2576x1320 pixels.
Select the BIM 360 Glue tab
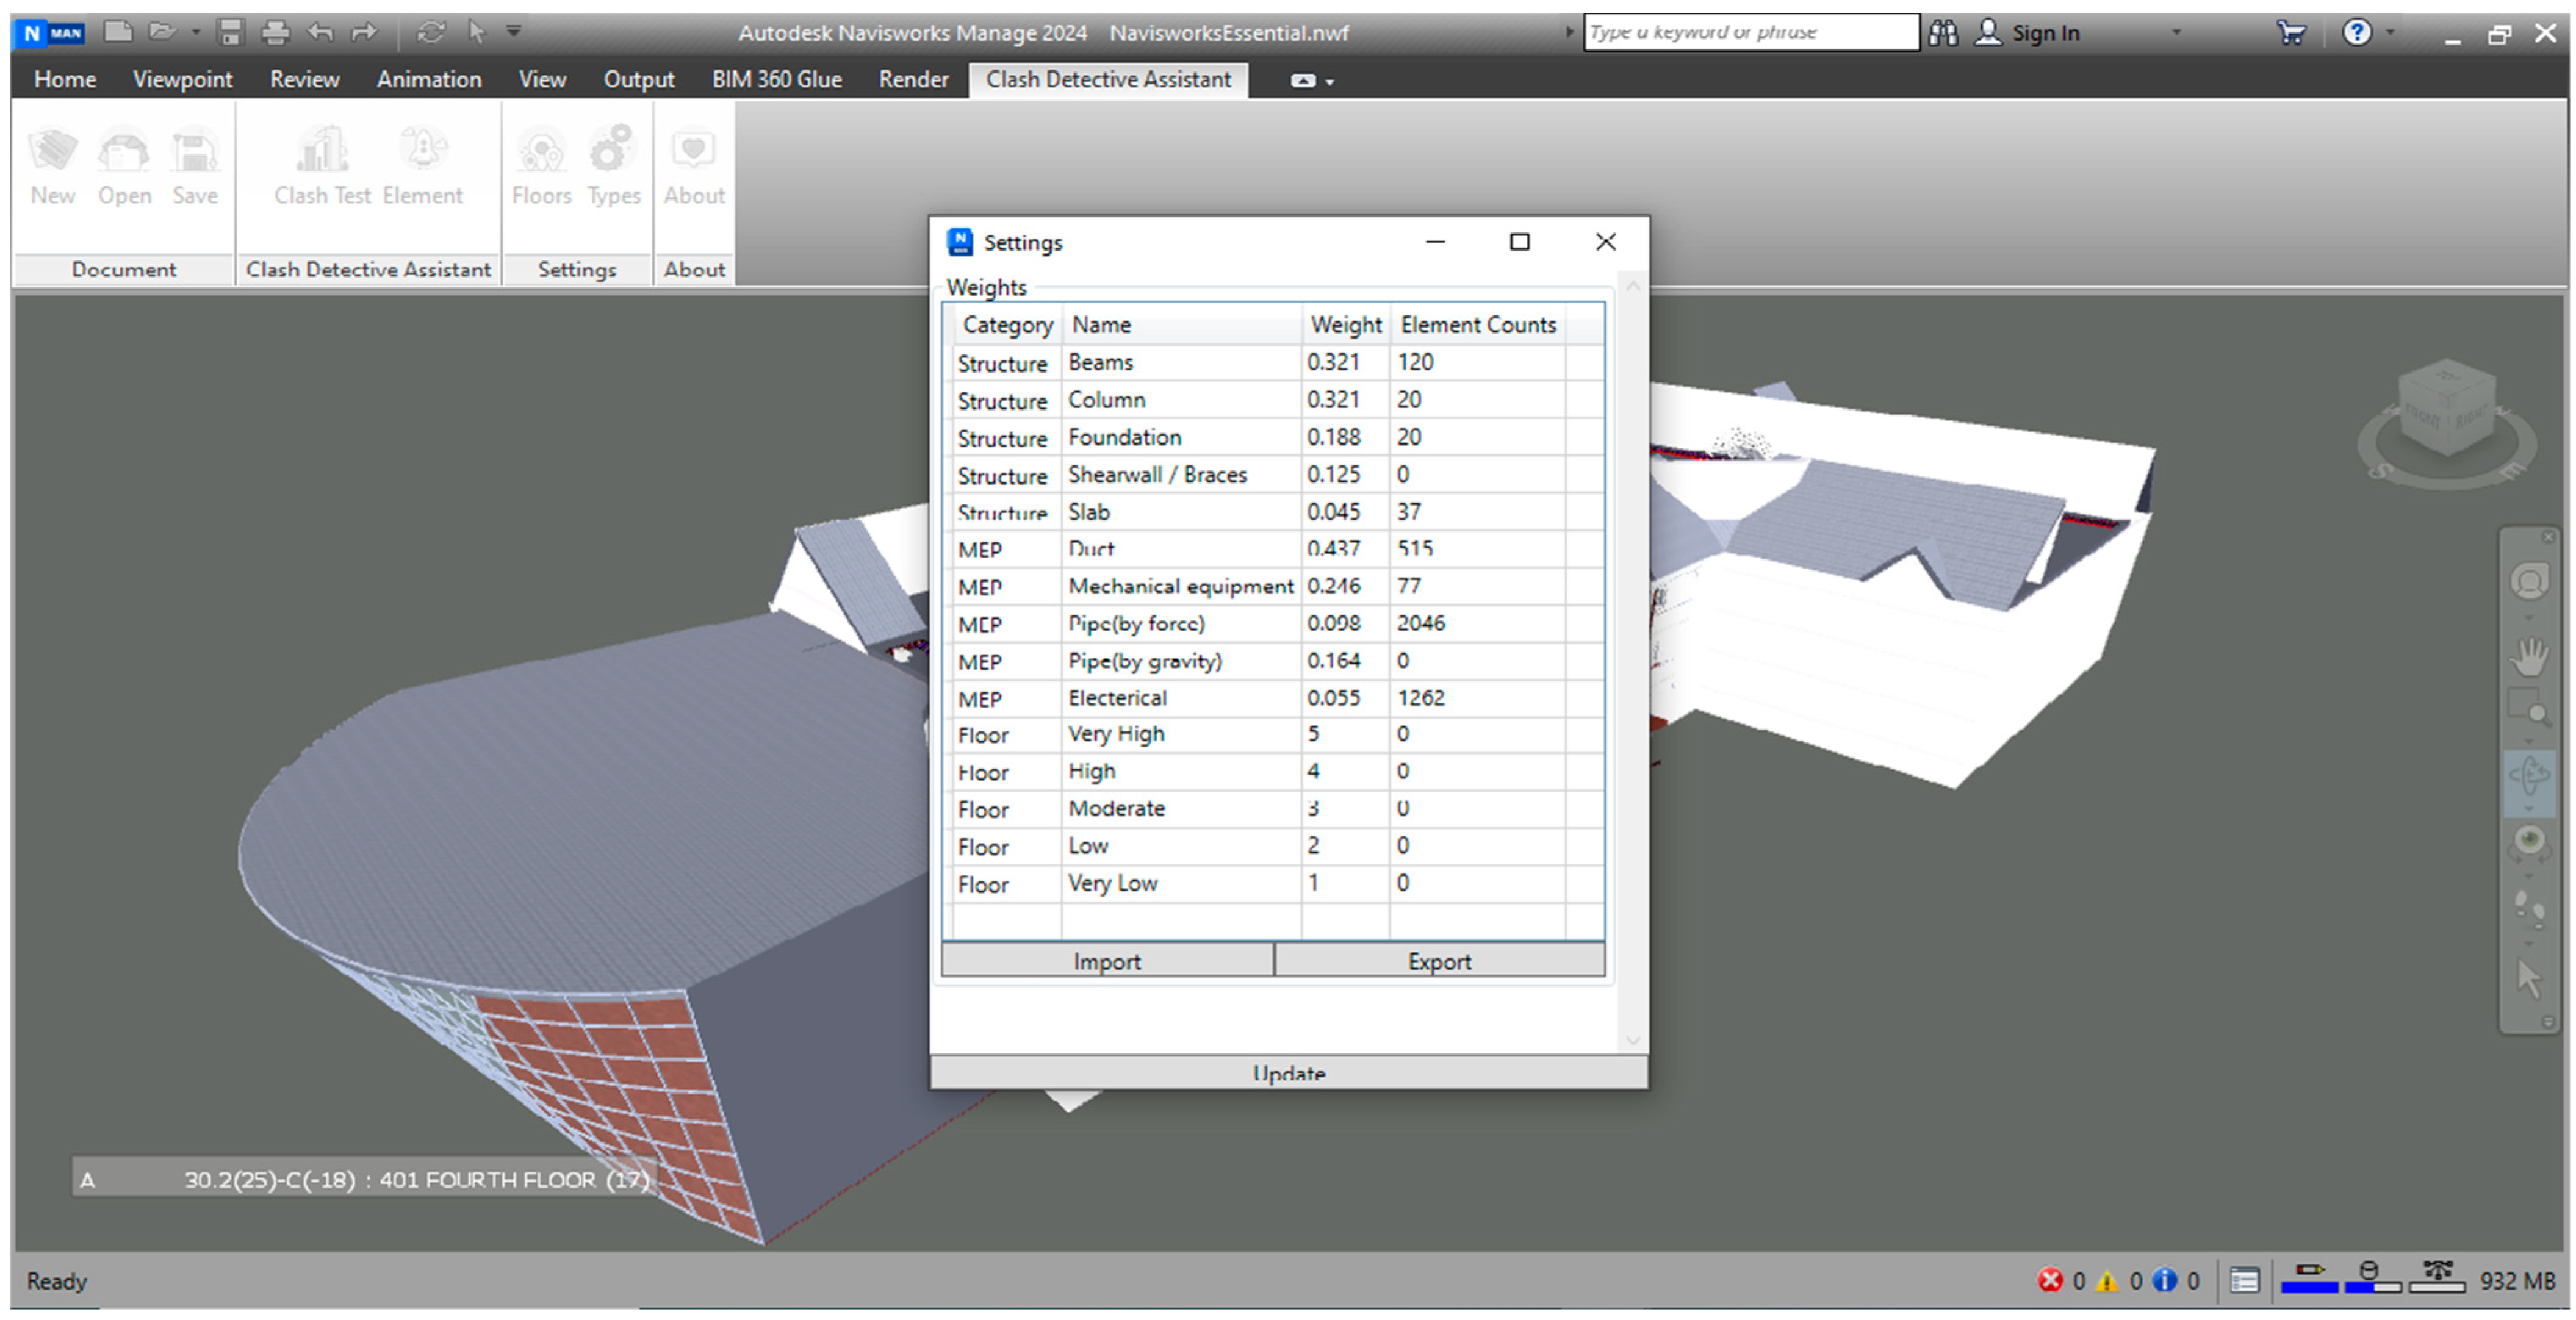(776, 79)
